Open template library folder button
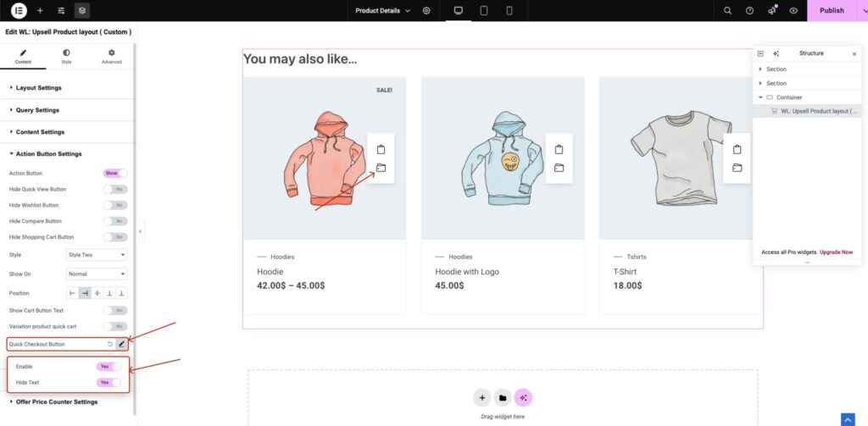Image resolution: width=868 pixels, height=426 pixels. click(503, 398)
